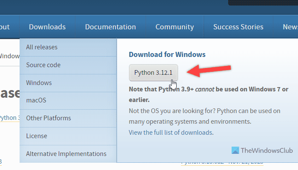The image size is (298, 170).
Task: Select Other Platforms menu entry
Action: click(49, 118)
